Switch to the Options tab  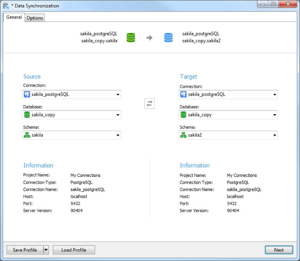(35, 18)
